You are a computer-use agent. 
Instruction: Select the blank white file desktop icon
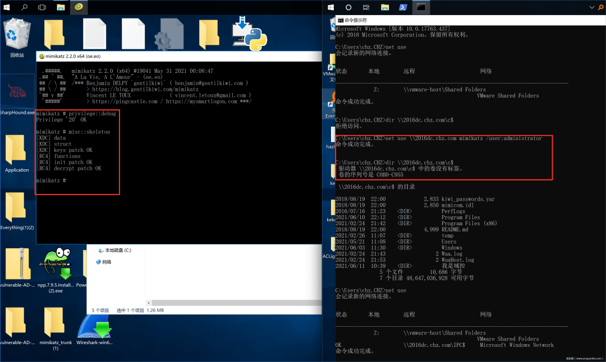point(133,34)
